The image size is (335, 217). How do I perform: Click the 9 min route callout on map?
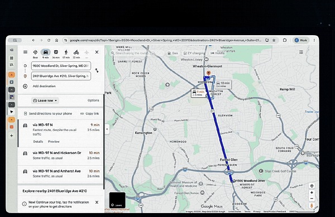coord(198,93)
